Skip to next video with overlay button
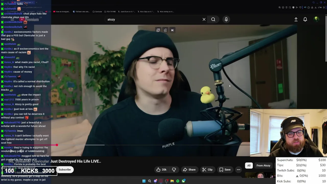Image resolution: width=327 pixels, height=184 pixels. coord(172,30)
